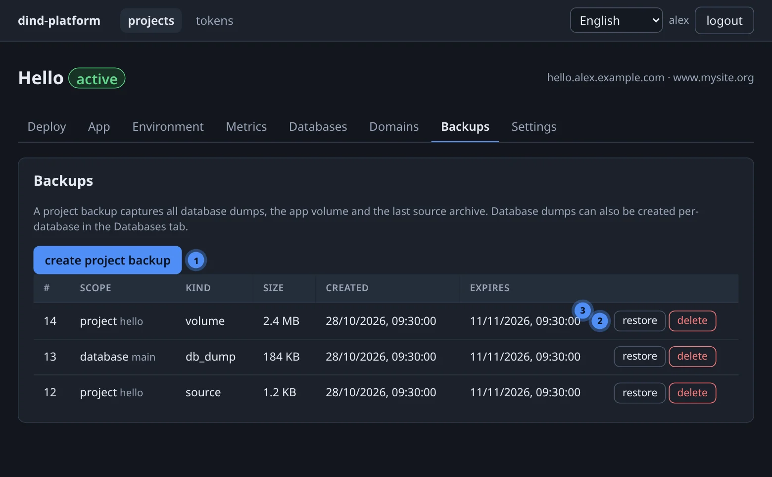Go to the tokens page
The width and height of the screenshot is (772, 477).
(x=214, y=20)
